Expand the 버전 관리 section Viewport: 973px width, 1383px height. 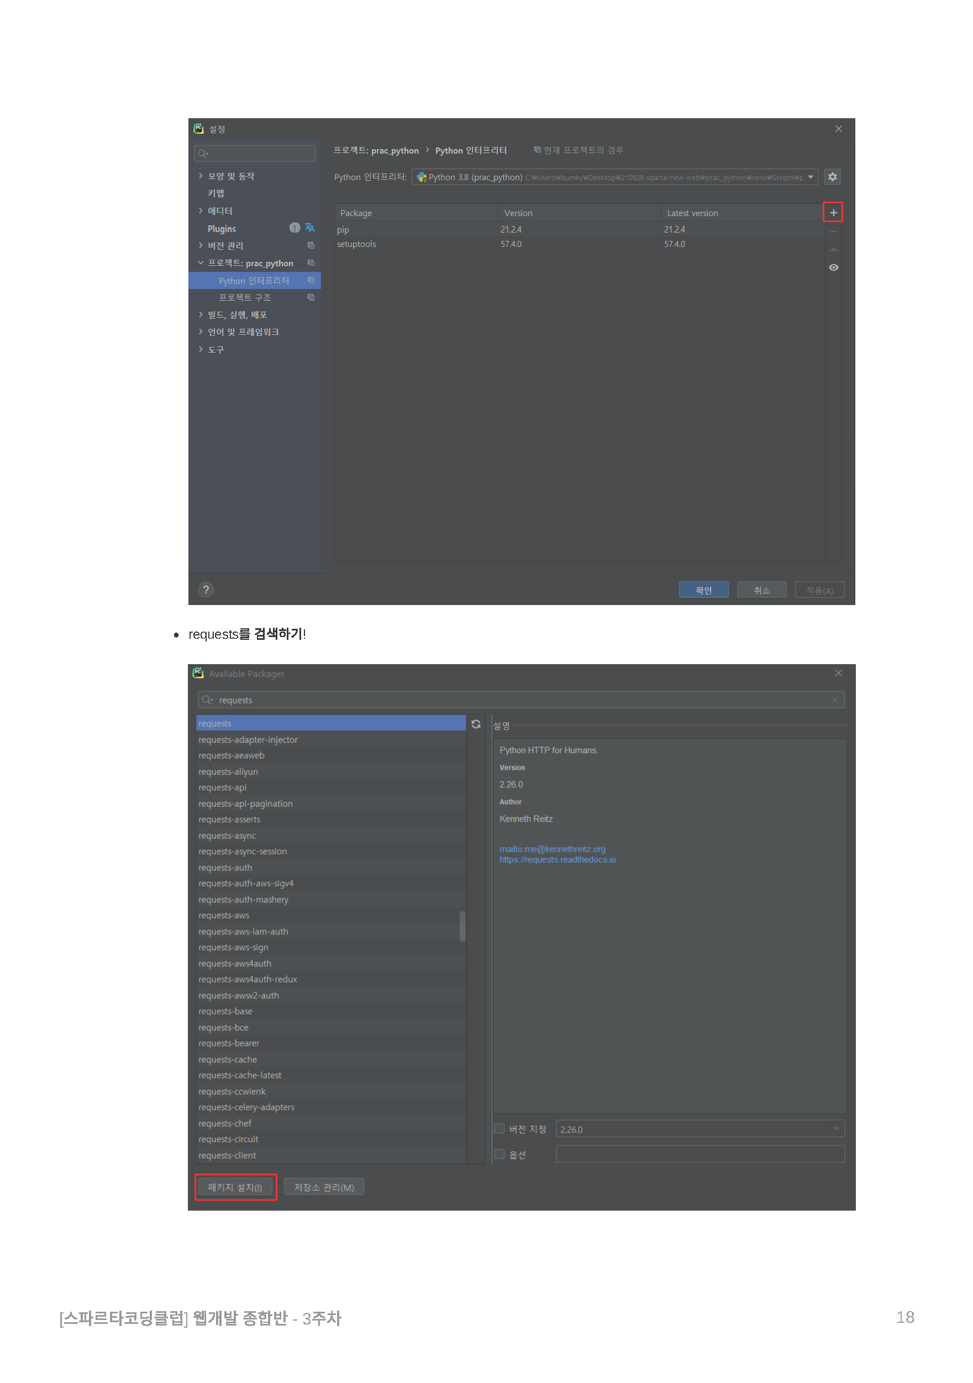(x=201, y=245)
